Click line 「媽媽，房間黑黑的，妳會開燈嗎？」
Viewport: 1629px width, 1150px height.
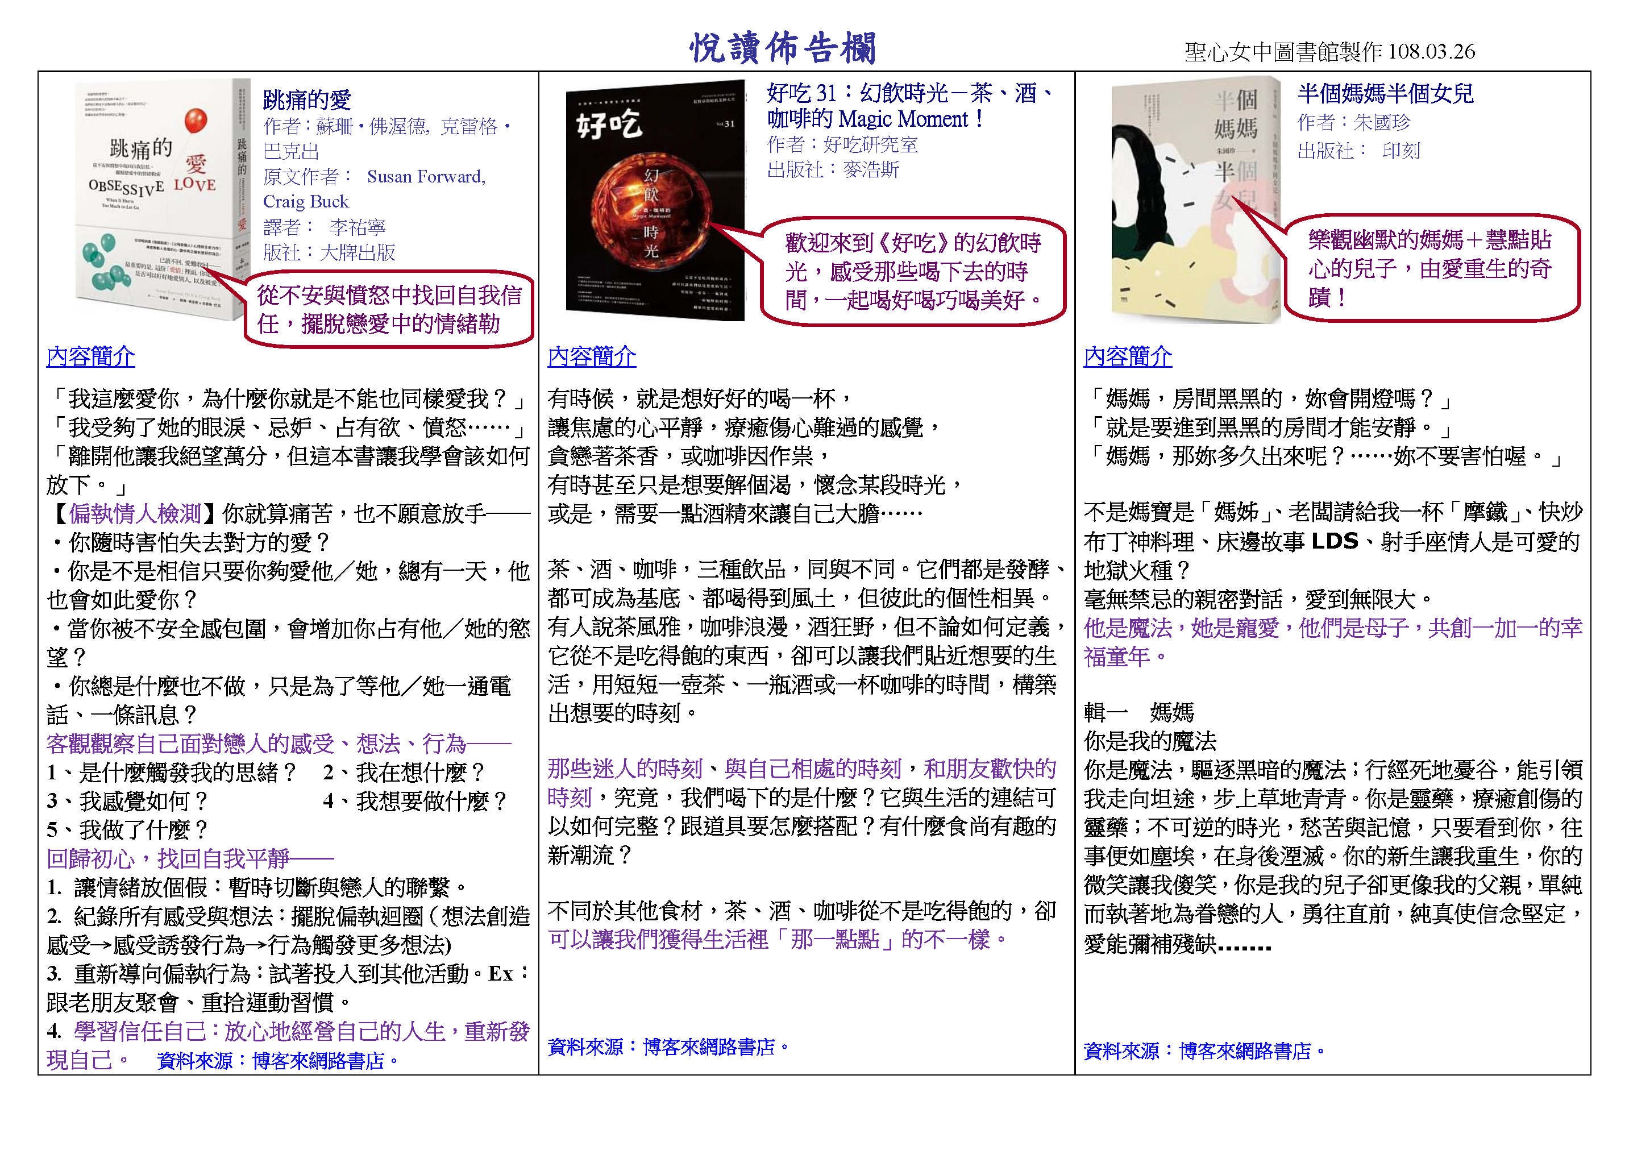click(1269, 398)
